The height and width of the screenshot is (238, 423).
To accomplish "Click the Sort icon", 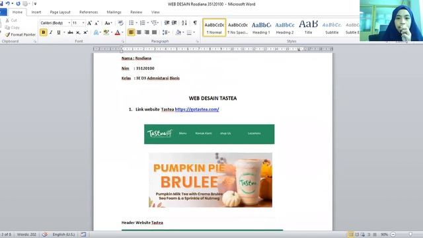I will tap(184, 23).
